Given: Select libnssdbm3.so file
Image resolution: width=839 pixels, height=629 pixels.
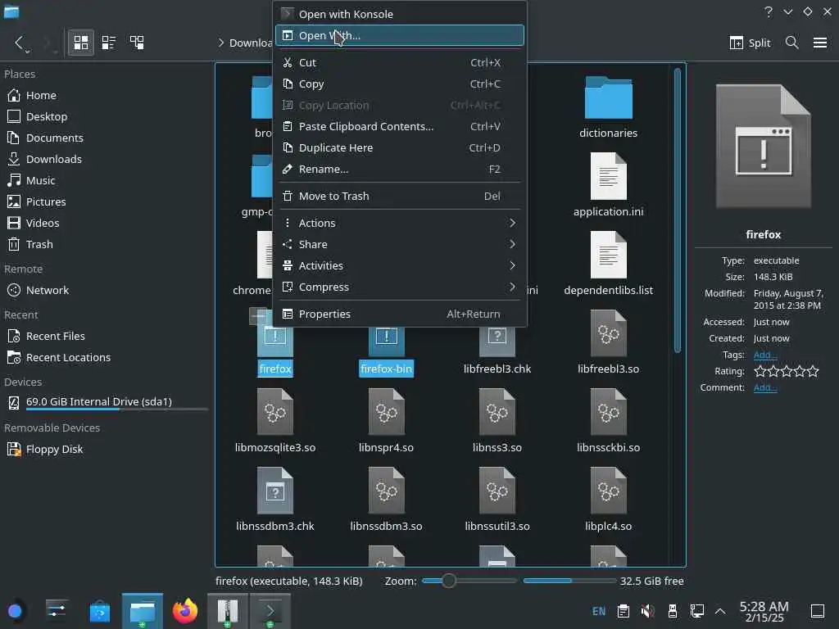Looking at the screenshot, I should [387, 500].
